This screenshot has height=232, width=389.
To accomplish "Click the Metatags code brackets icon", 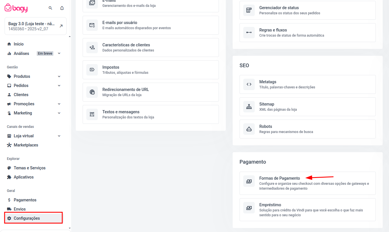I will (249, 84).
